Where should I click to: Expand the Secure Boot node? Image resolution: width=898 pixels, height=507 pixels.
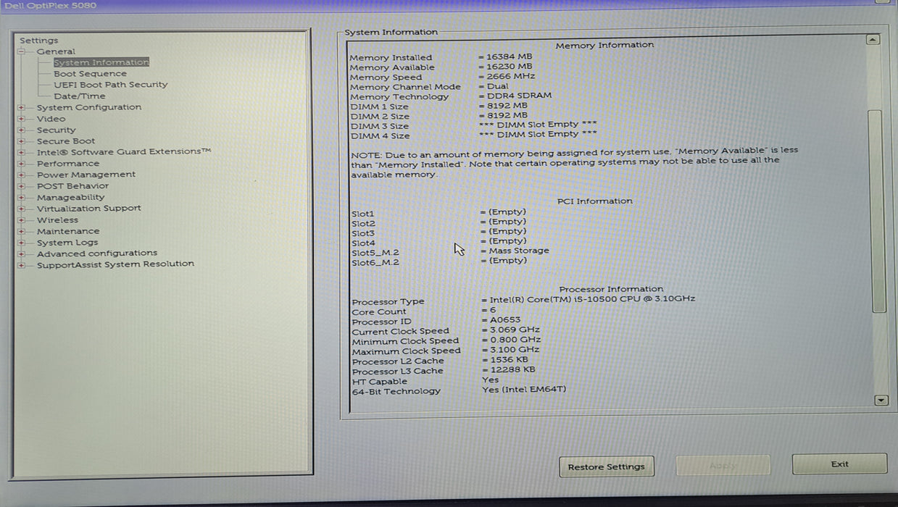[22, 141]
